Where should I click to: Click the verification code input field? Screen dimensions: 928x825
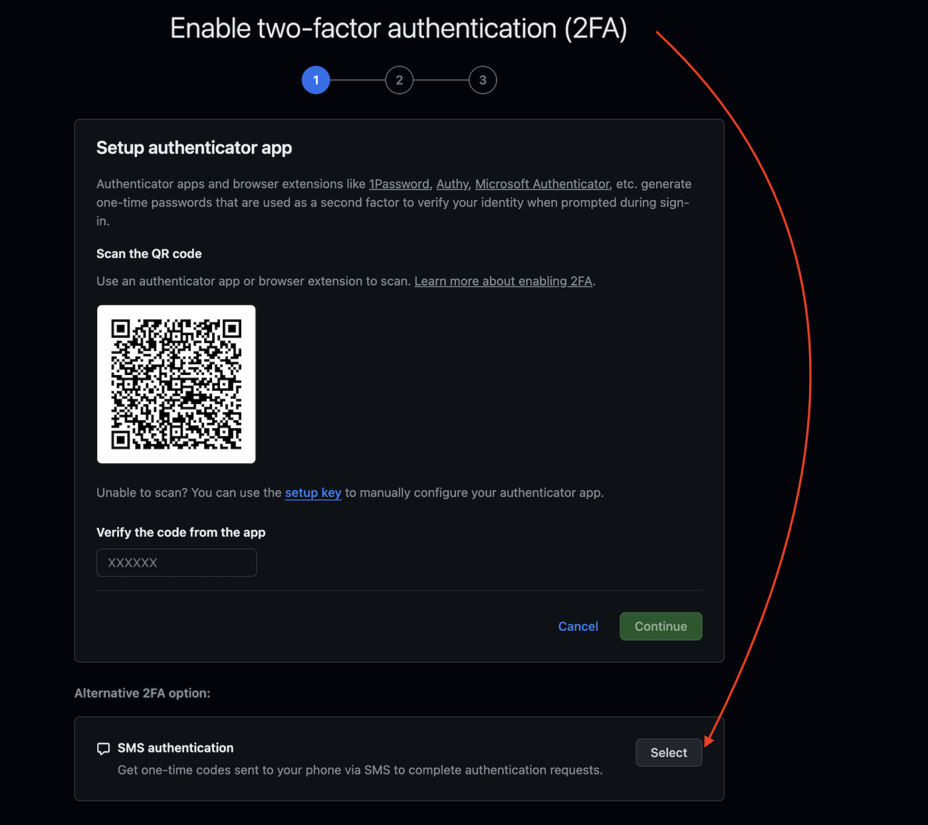click(176, 562)
